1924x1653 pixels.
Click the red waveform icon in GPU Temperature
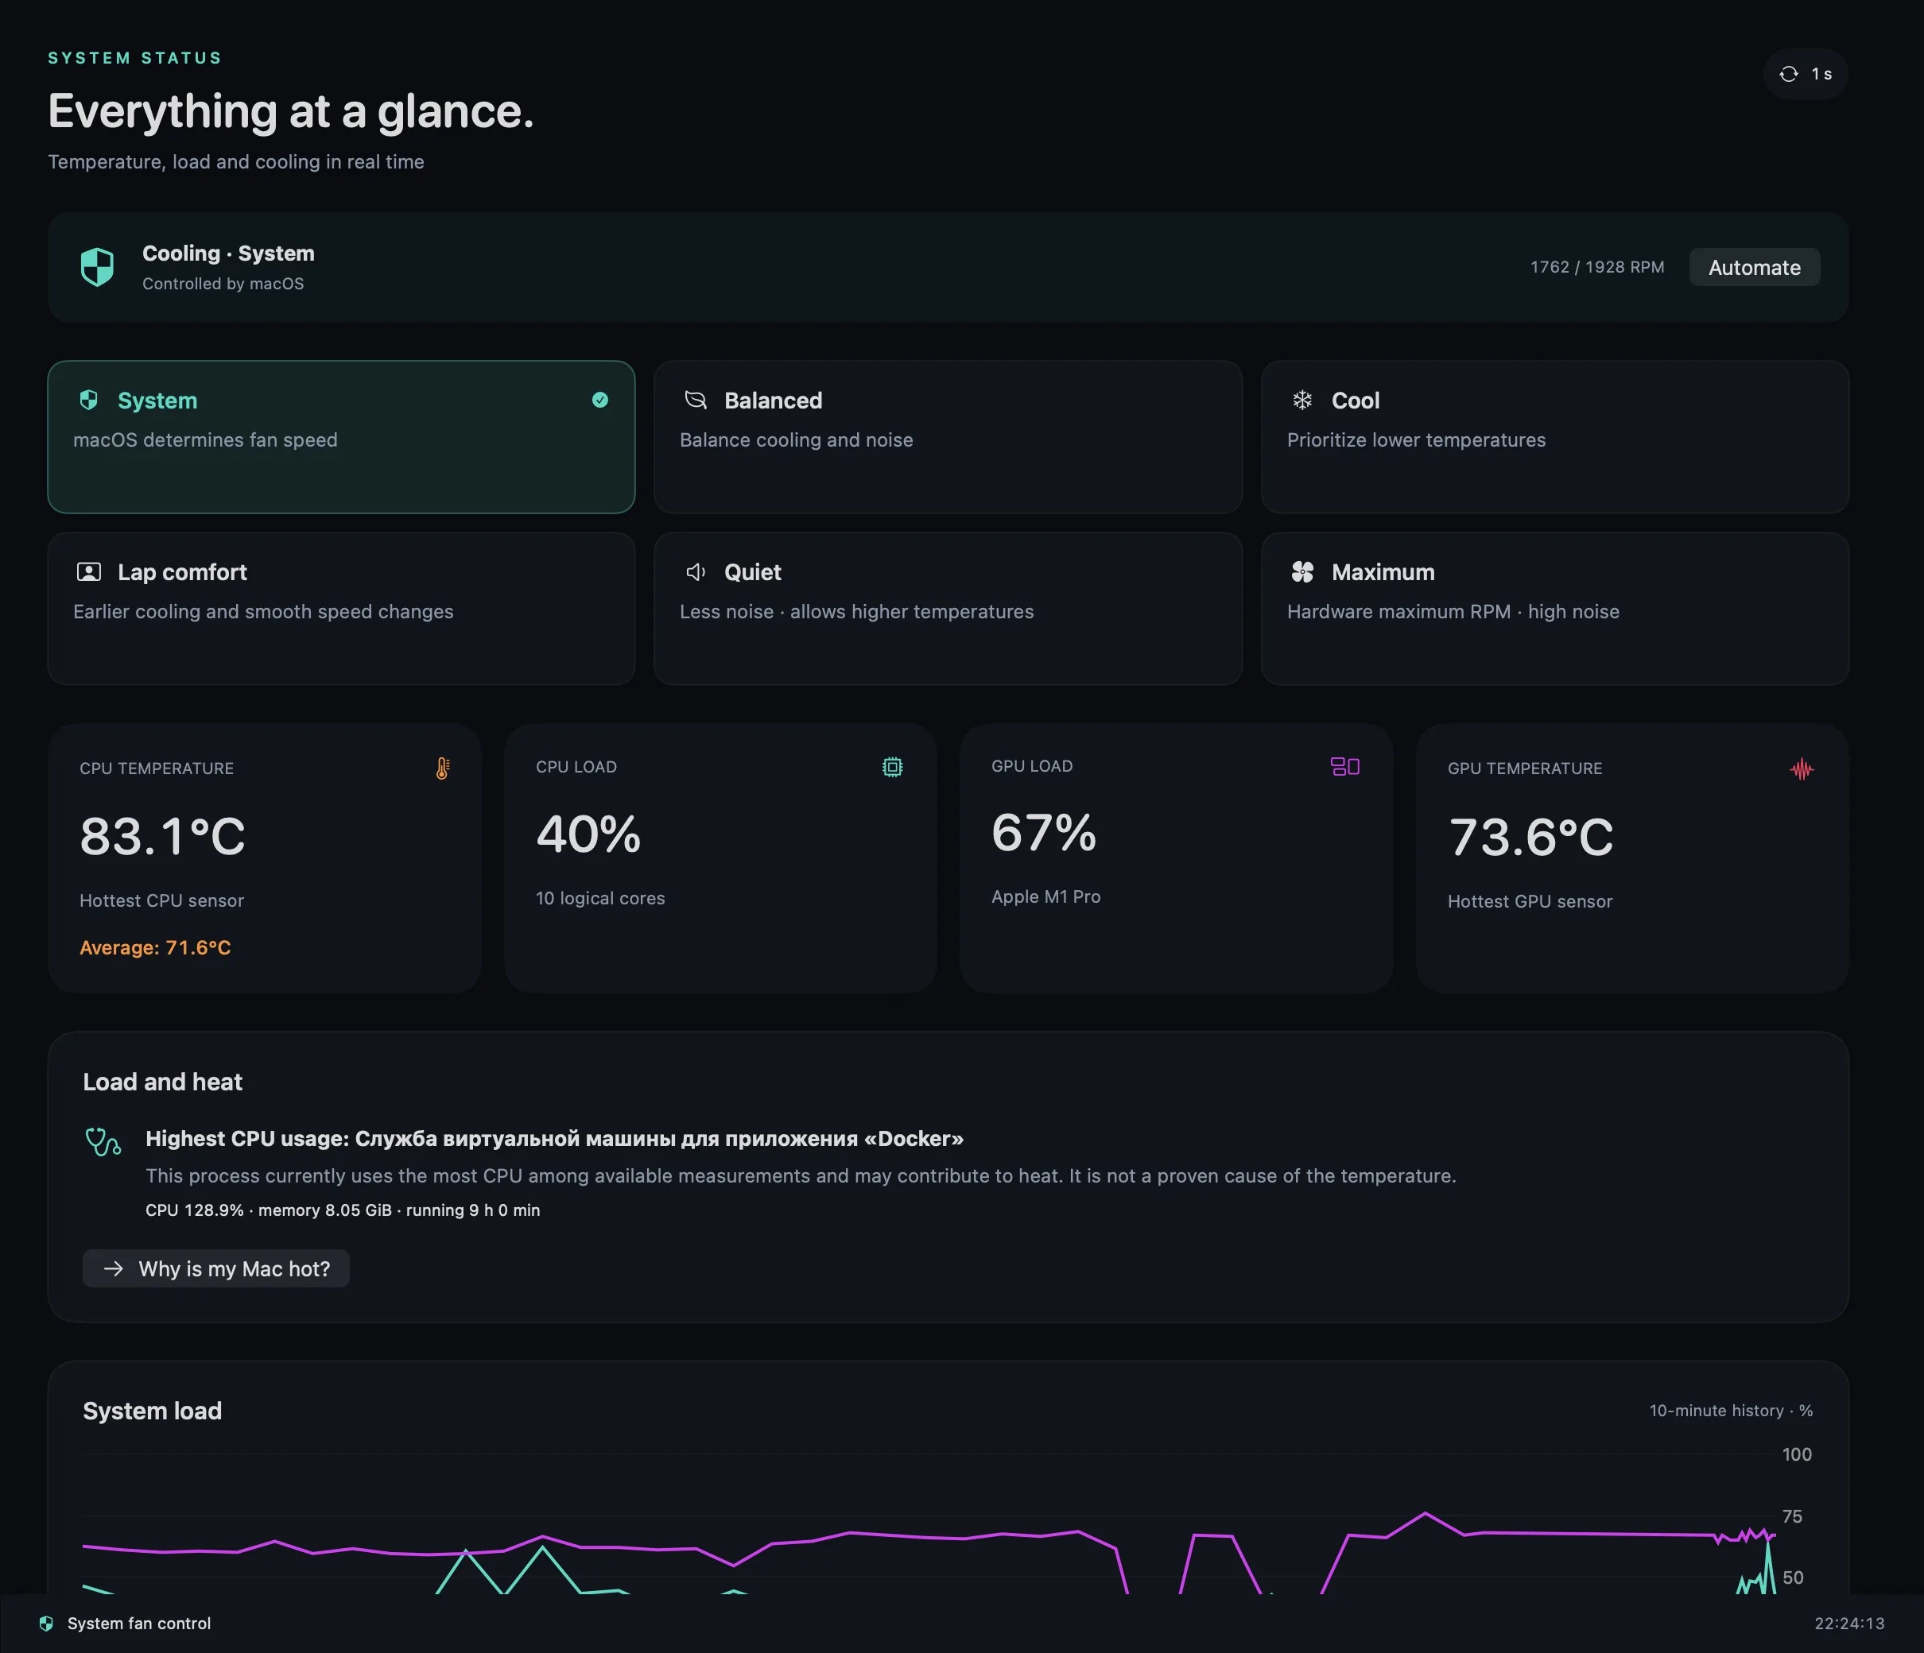(1802, 769)
